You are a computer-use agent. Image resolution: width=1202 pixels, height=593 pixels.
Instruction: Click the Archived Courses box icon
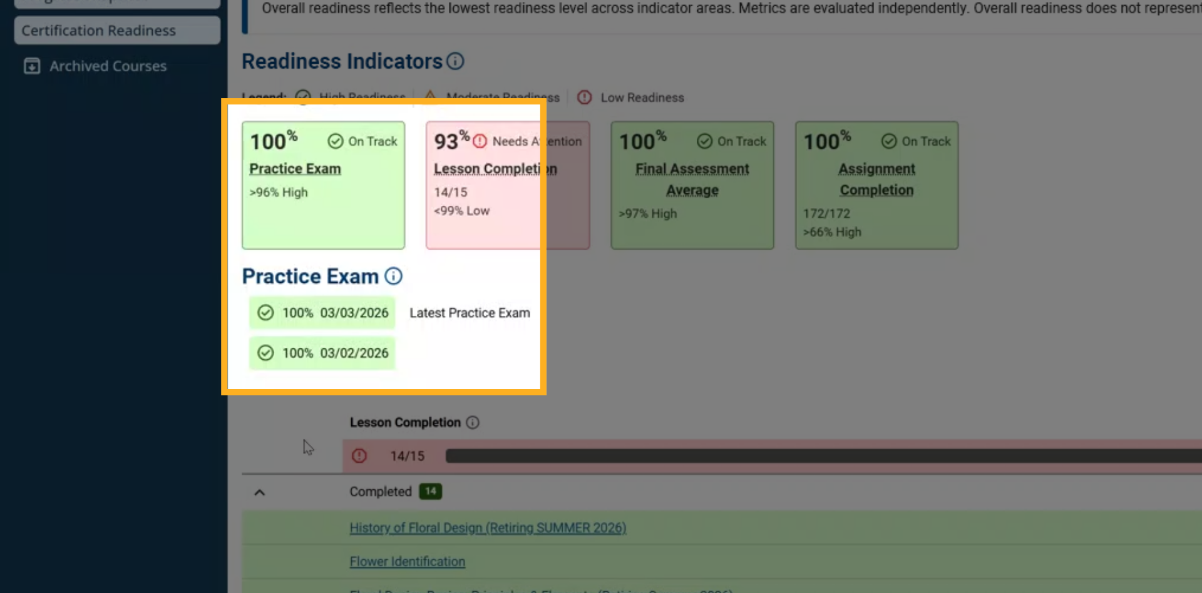click(x=32, y=66)
